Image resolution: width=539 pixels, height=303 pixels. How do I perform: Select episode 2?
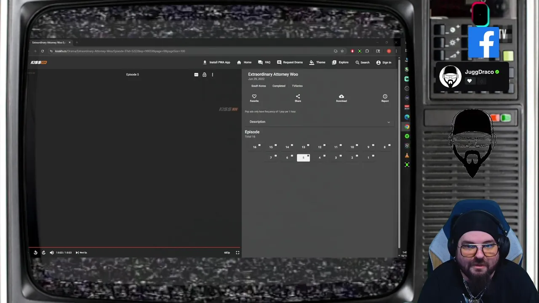coord(352,158)
